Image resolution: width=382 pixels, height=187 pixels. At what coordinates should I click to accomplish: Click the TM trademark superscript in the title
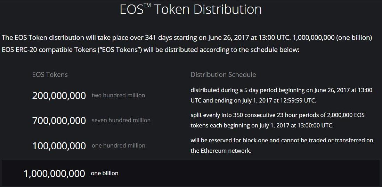pyautogui.click(x=148, y=6)
